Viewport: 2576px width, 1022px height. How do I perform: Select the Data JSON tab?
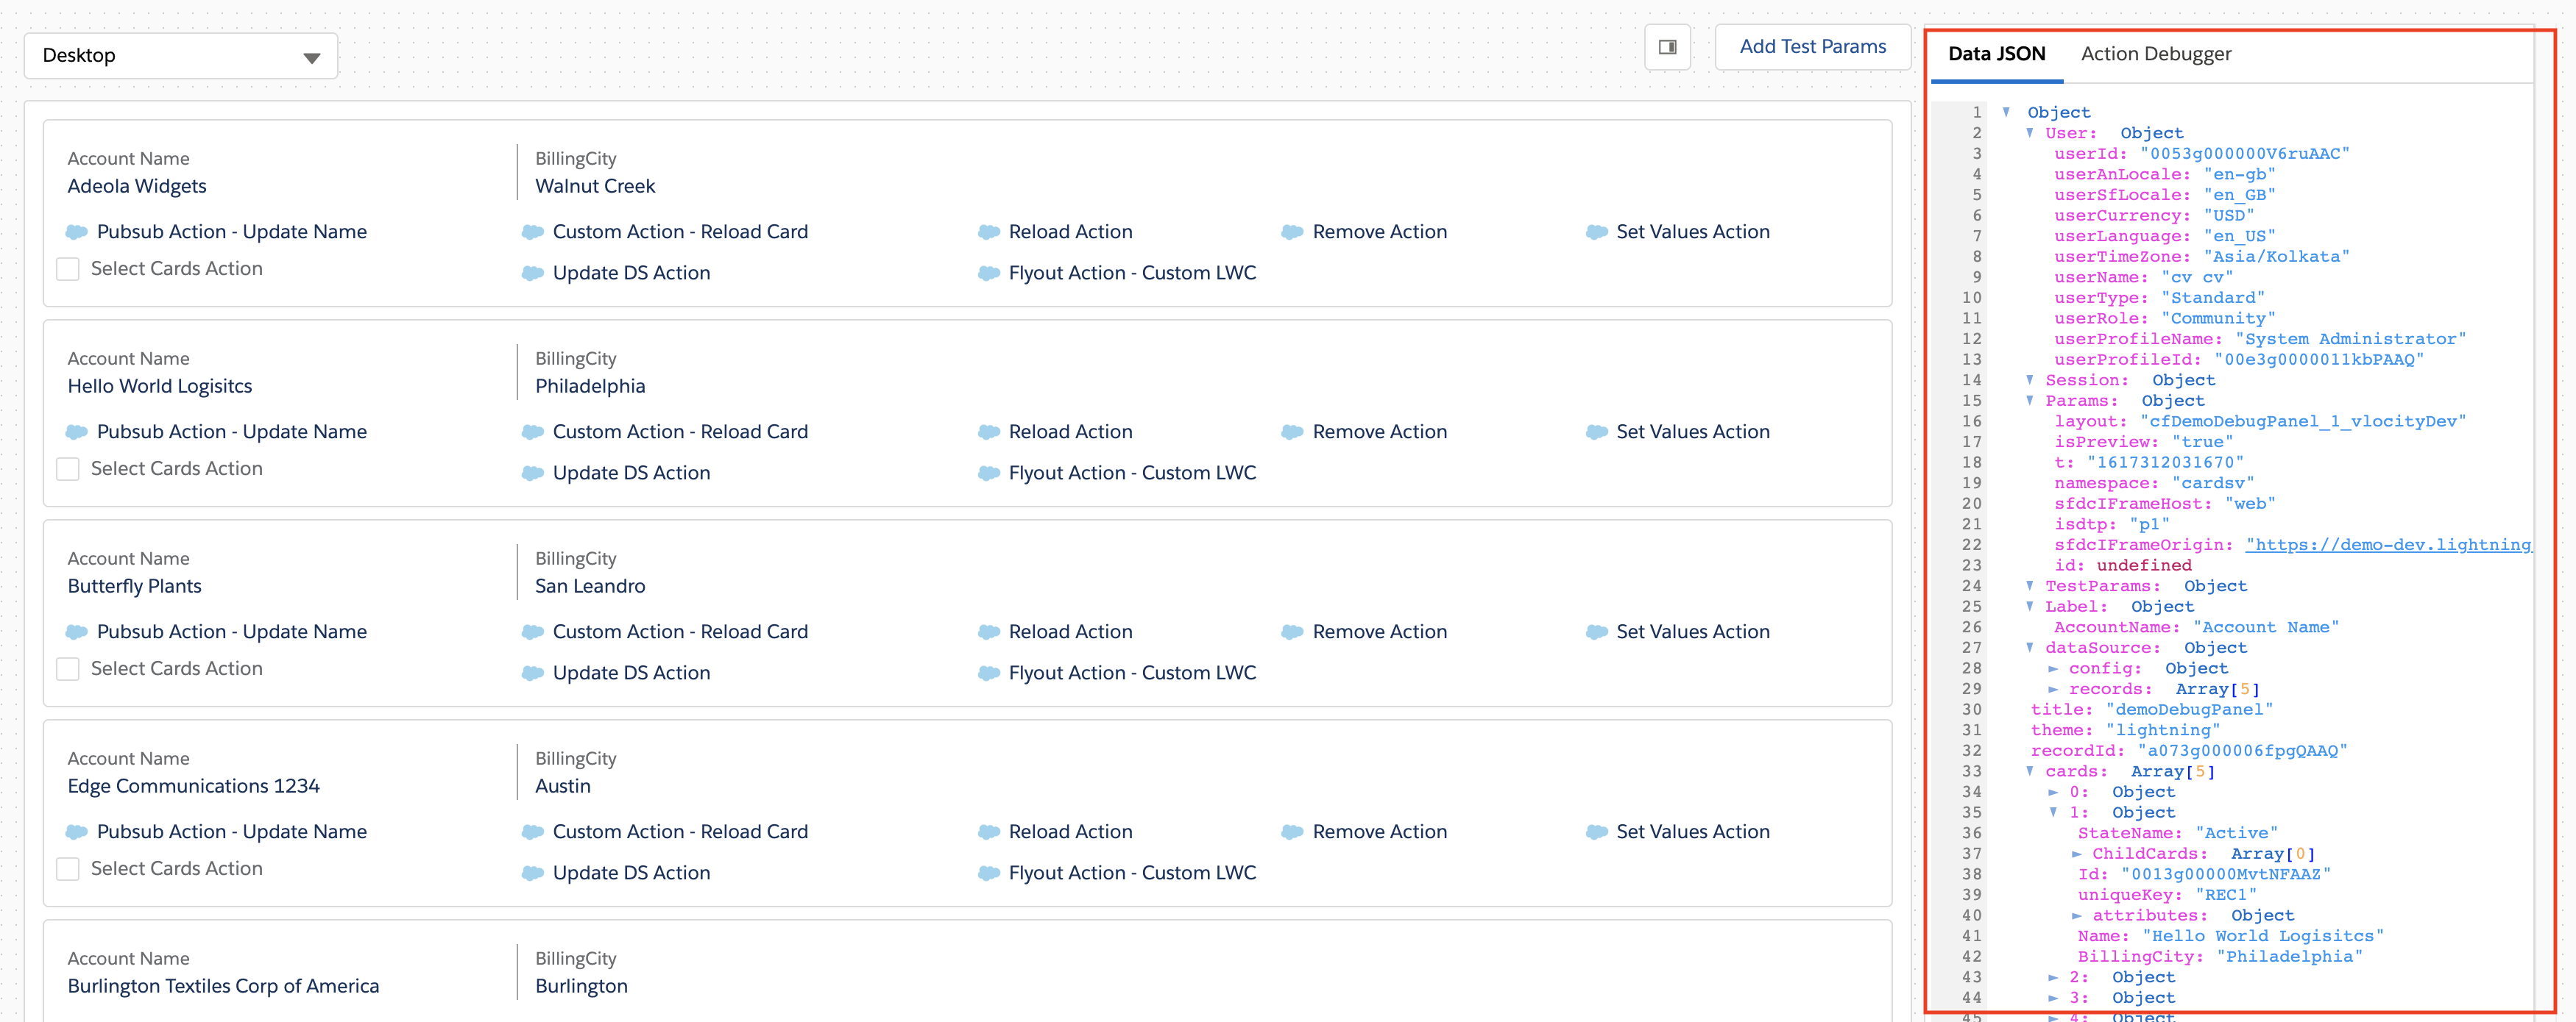pos(1996,54)
